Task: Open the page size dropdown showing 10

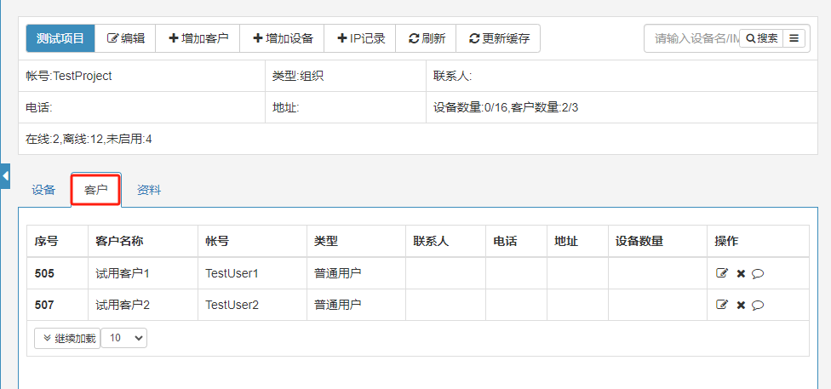Action: 124,338
